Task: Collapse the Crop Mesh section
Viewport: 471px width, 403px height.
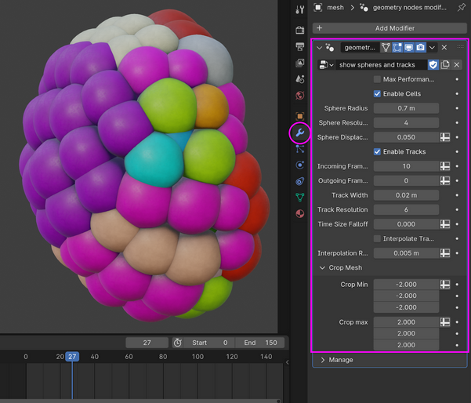Action: [322, 268]
